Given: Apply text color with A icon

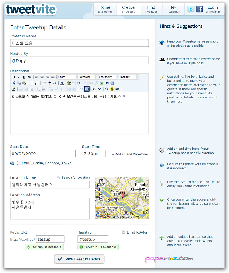Looking at the screenshot, I should (x=62, y=83).
